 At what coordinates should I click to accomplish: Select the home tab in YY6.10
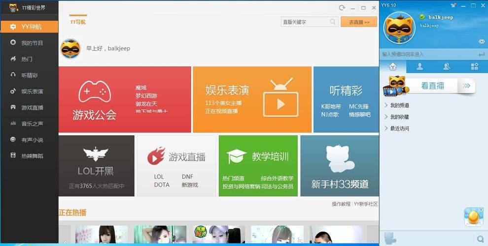pyautogui.click(x=393, y=67)
